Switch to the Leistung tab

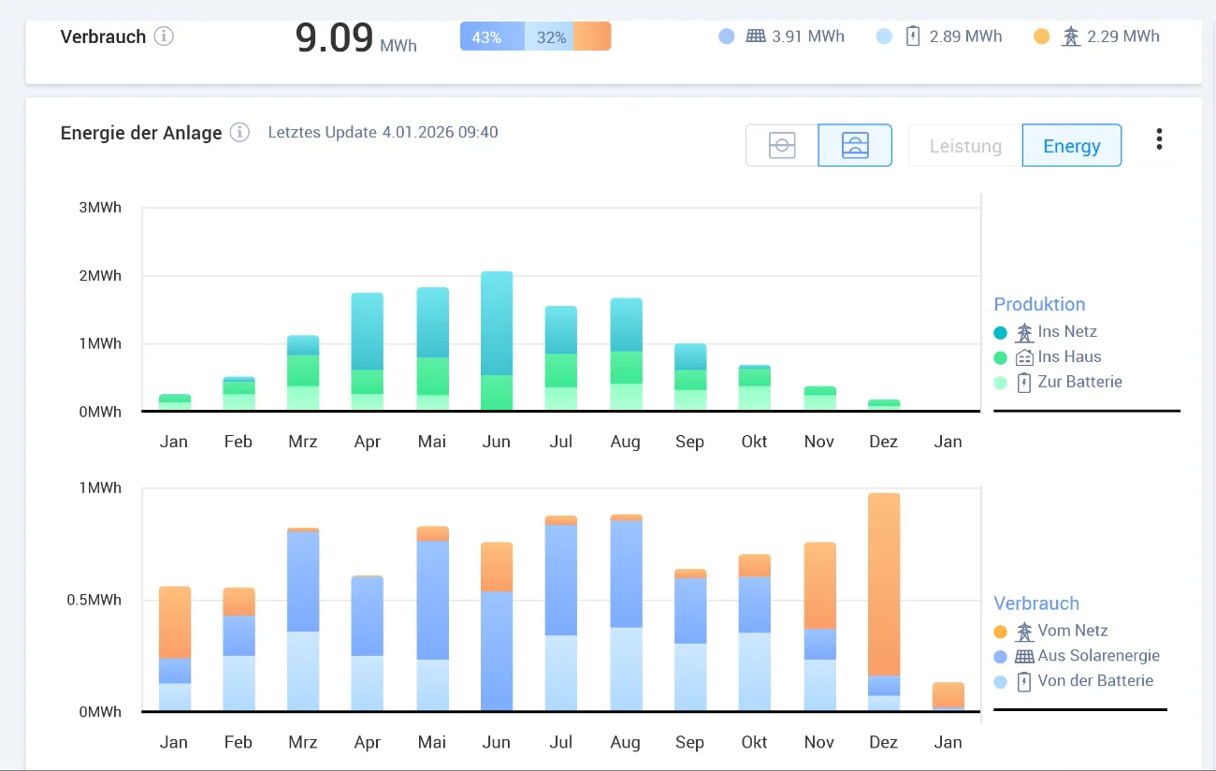pyautogui.click(x=965, y=146)
